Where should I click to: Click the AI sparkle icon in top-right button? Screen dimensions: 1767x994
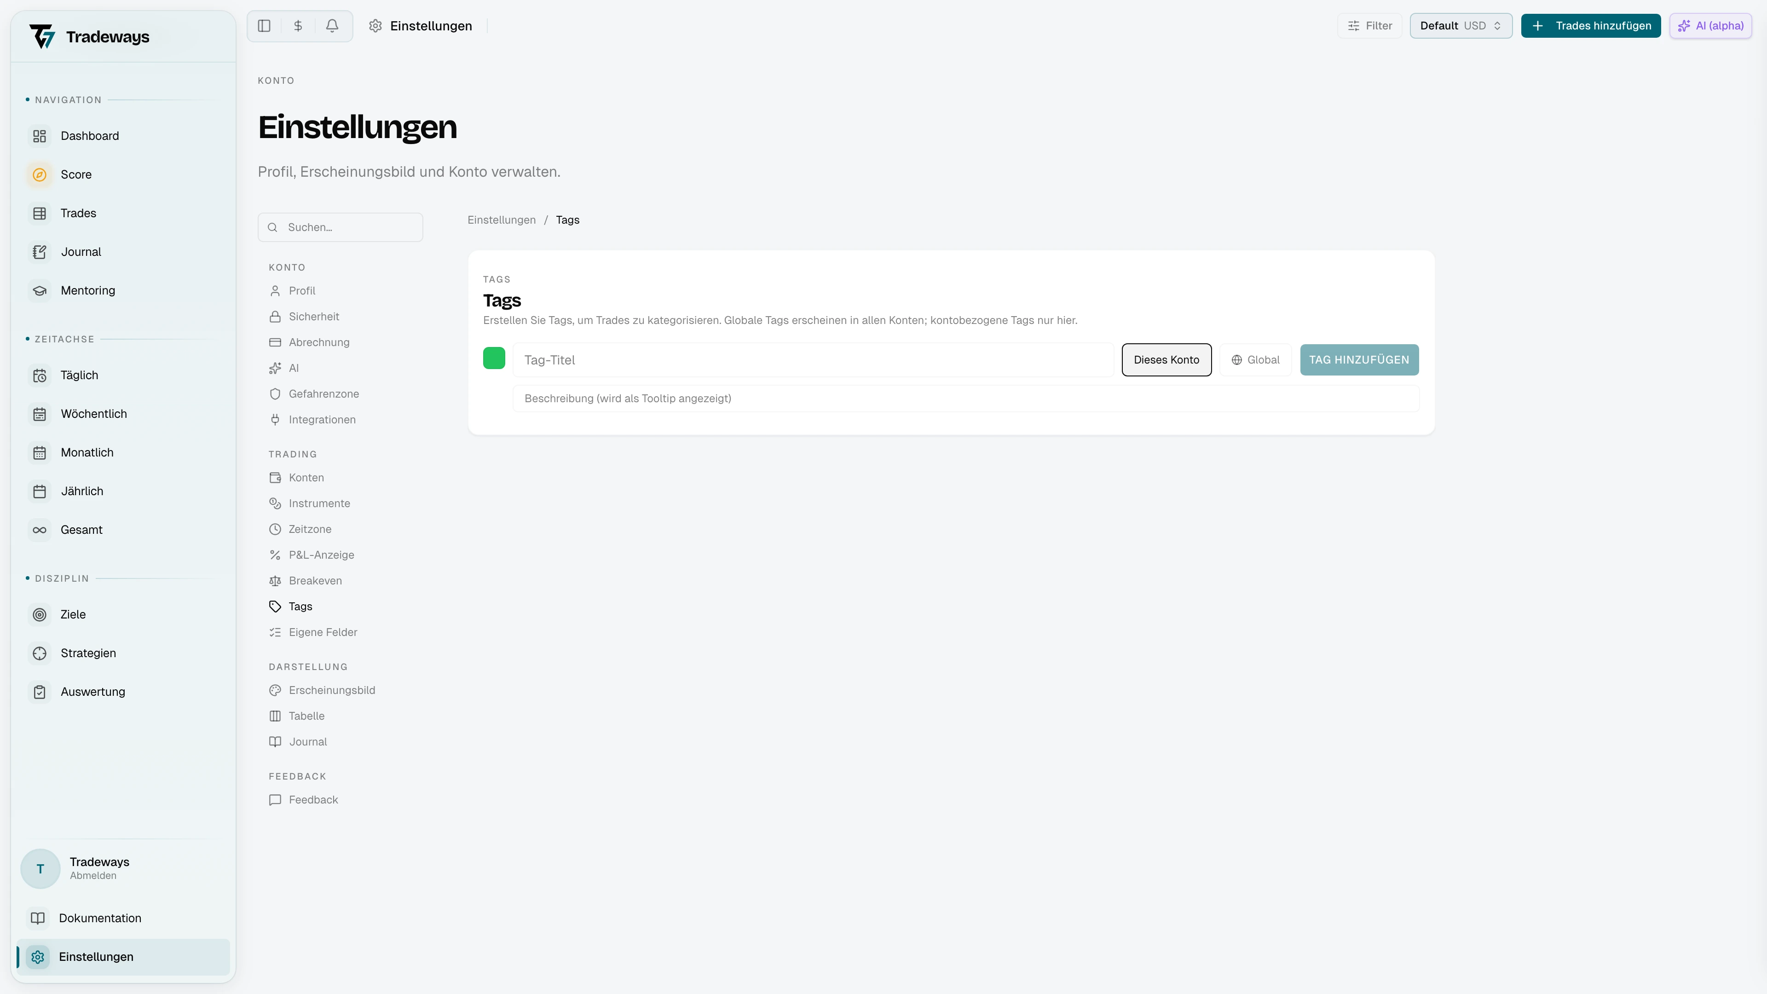pos(1684,26)
